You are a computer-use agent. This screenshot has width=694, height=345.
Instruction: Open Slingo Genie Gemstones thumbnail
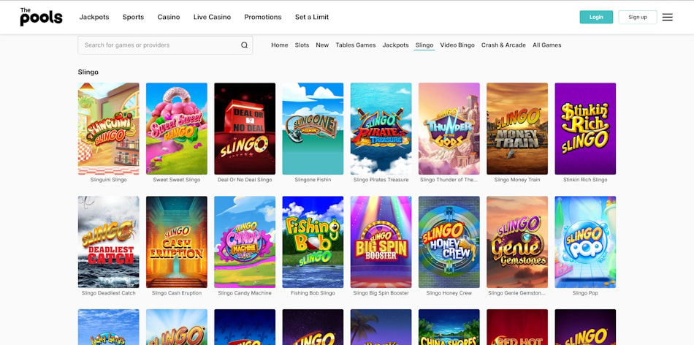coord(517,242)
